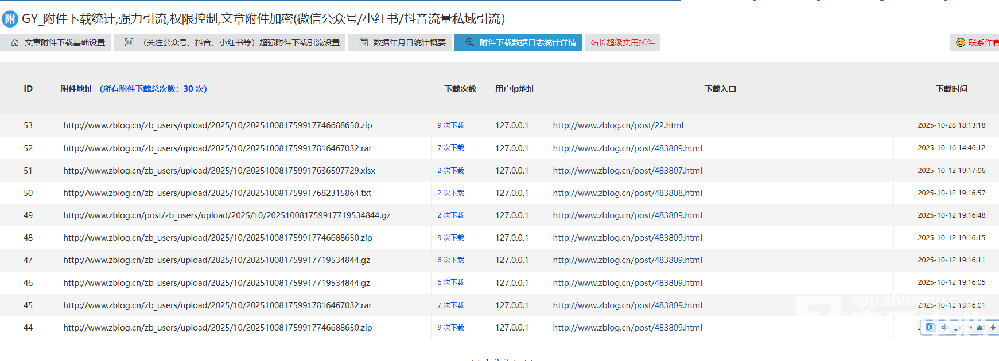
Task: Click the 下载次数 column header
Action: point(460,89)
